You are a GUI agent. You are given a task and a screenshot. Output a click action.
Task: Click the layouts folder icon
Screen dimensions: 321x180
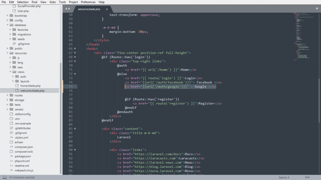(x=17, y=81)
